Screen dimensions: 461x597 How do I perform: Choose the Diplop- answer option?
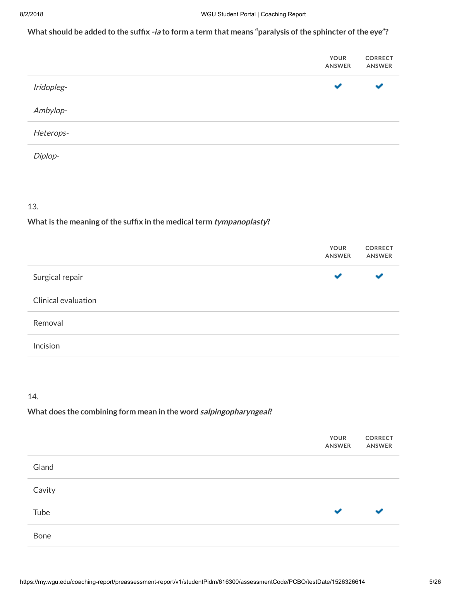pos(213,156)
